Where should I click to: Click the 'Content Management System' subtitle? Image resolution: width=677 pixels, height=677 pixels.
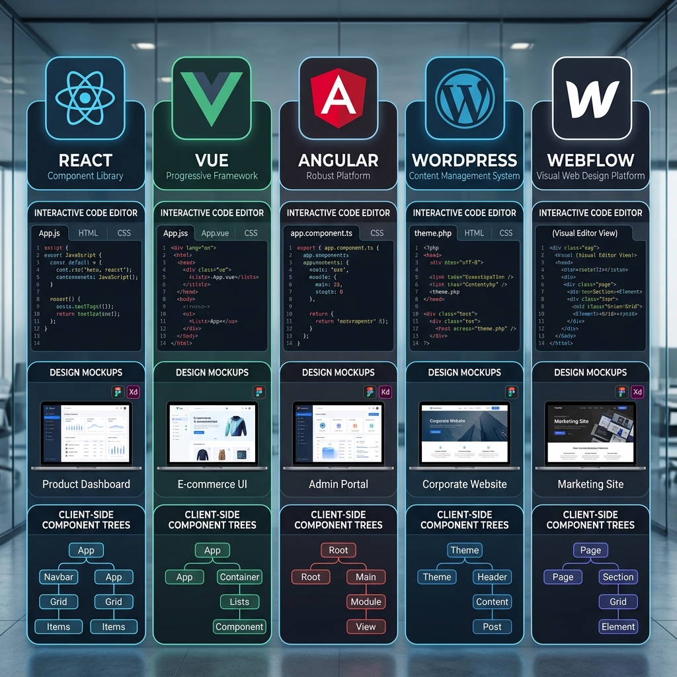[x=465, y=176]
